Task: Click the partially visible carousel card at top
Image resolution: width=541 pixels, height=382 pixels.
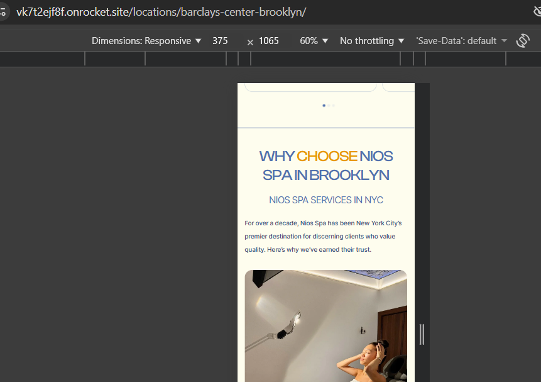Action: [x=310, y=87]
